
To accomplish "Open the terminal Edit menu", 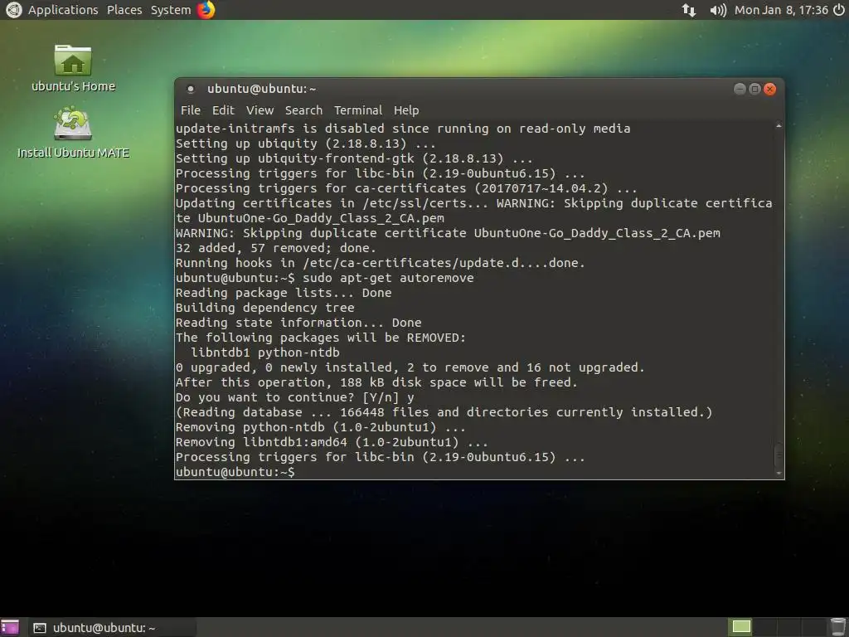I will 223,110.
